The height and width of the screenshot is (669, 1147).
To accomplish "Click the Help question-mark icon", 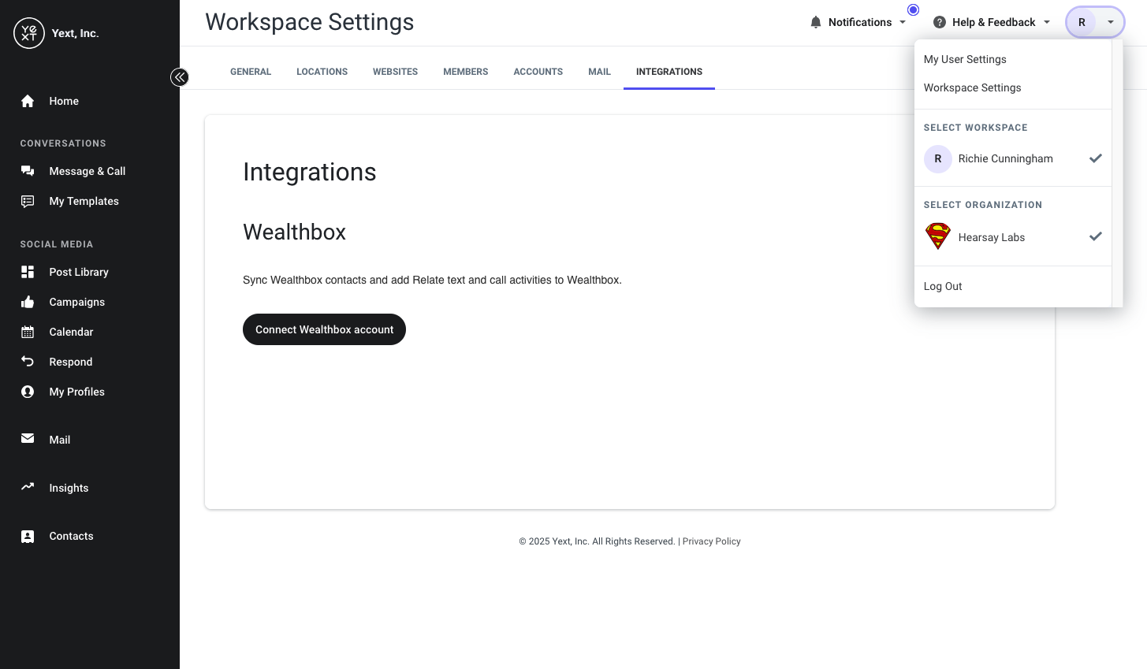I will [x=940, y=22].
